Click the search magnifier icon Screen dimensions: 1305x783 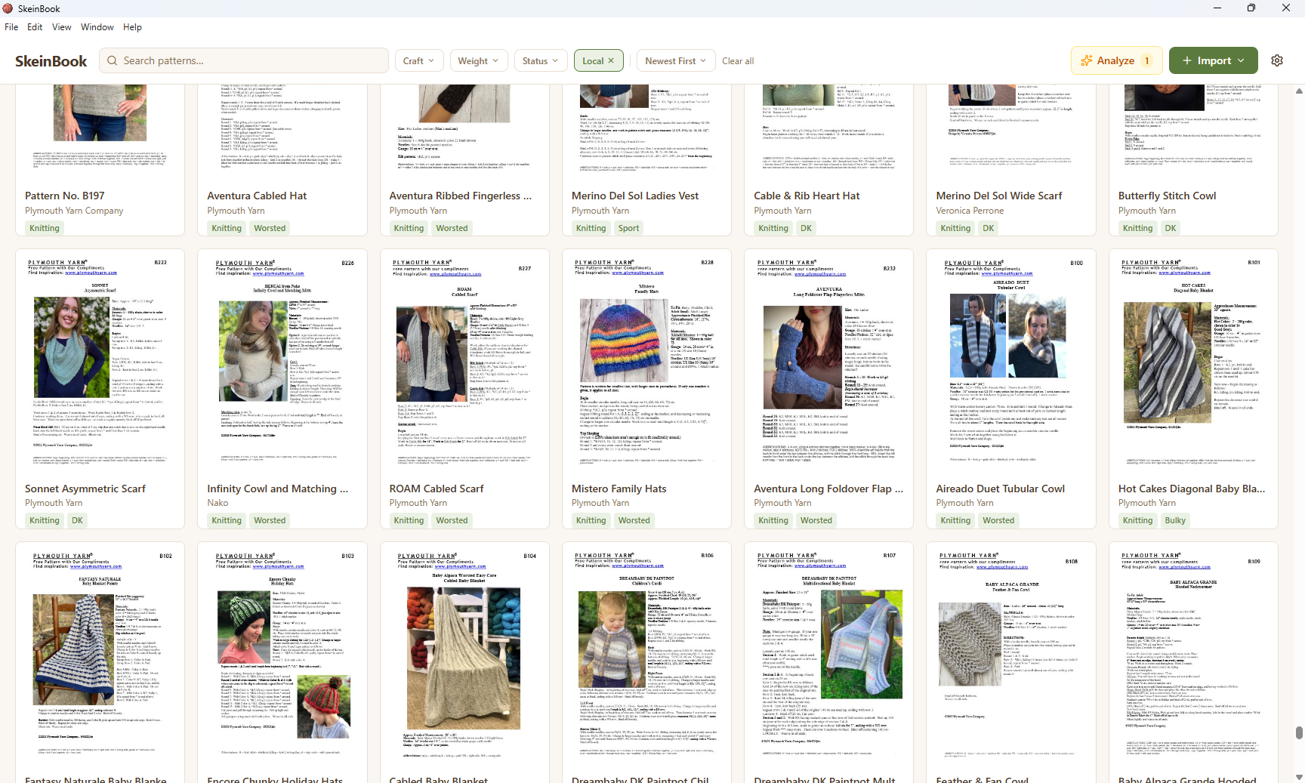point(112,60)
